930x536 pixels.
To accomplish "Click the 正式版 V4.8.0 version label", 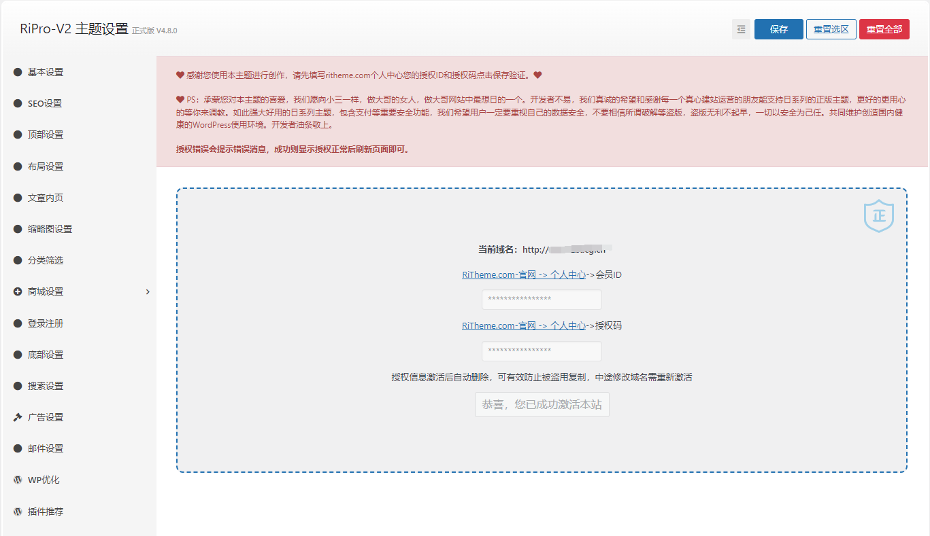I will point(154,31).
